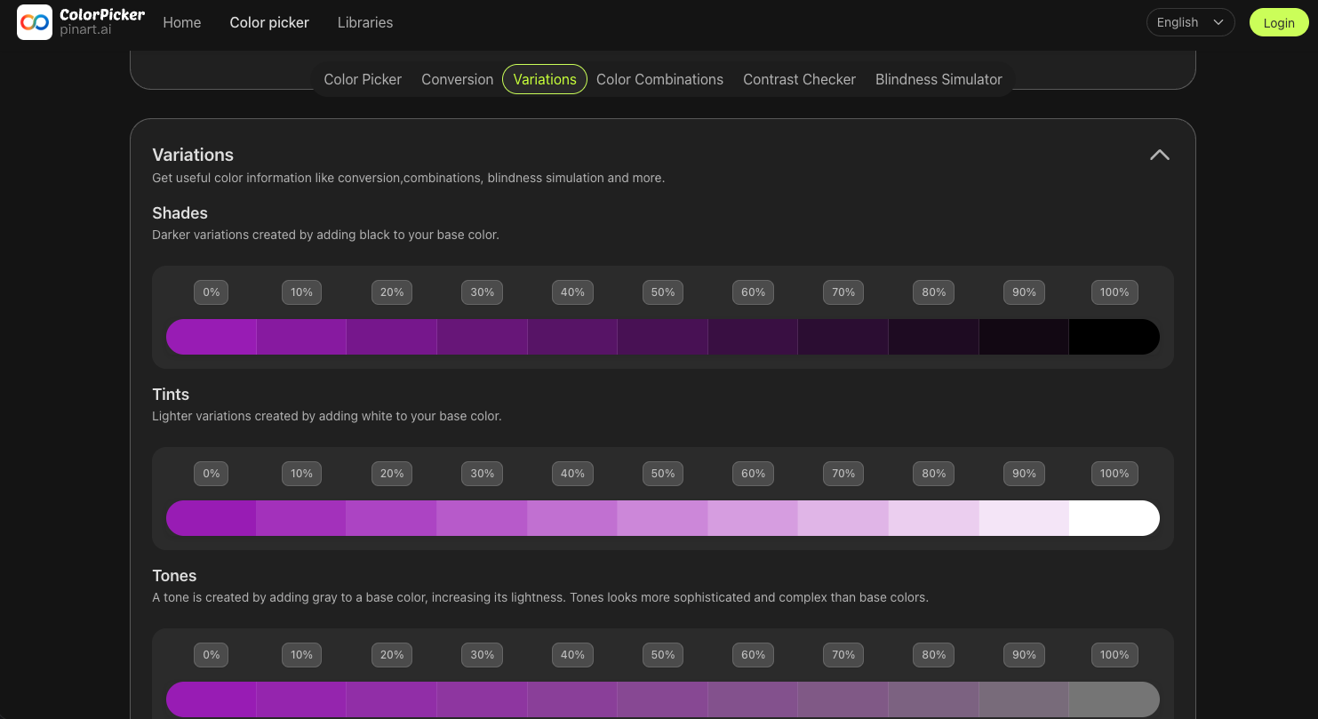Click the gray 100% tone swatch
The width and height of the screenshot is (1318, 719).
tap(1114, 699)
